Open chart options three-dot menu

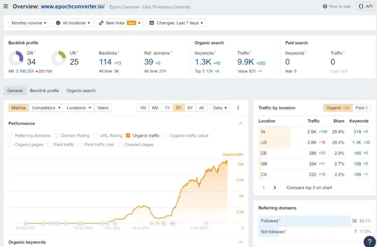click(x=238, y=108)
